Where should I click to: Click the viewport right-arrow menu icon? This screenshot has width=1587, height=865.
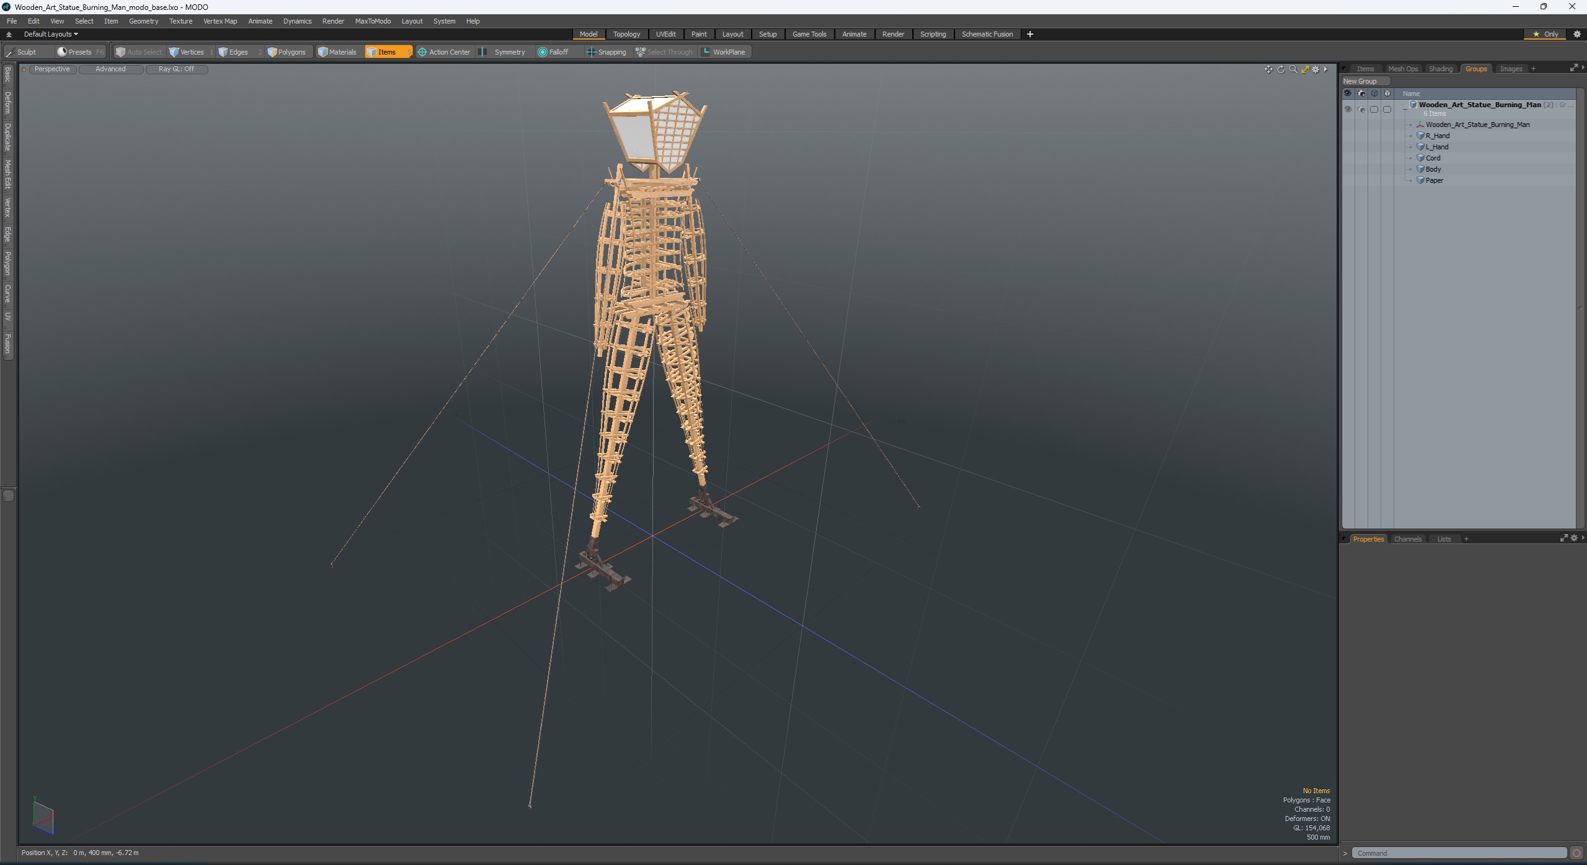pyautogui.click(x=1325, y=69)
